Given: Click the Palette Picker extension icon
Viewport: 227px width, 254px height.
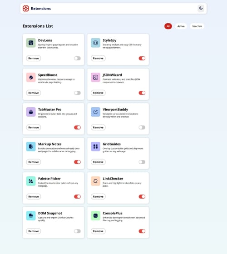Looking at the screenshot, I should pos(31,181).
